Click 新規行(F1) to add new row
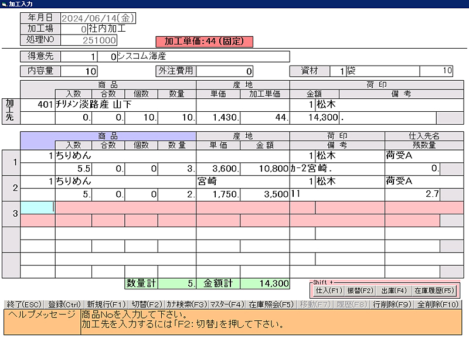This screenshot has width=469, height=342. [106, 305]
